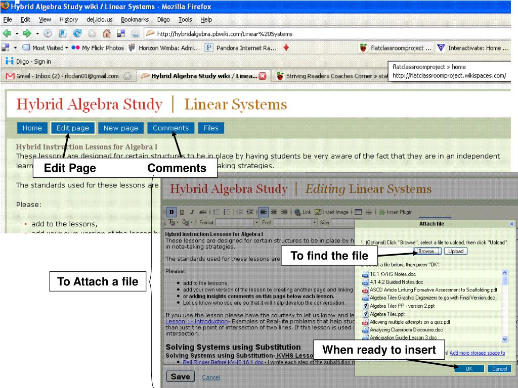The width and height of the screenshot is (518, 388).
Task: Cancel the Attach file dialog
Action: point(499,369)
